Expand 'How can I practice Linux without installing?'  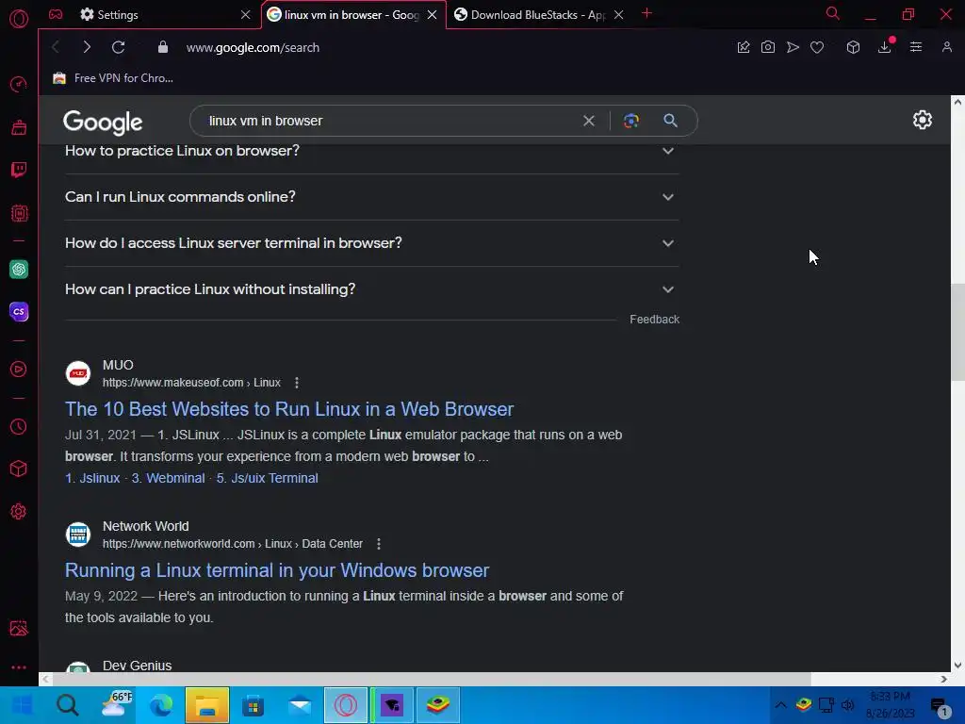[371, 289]
